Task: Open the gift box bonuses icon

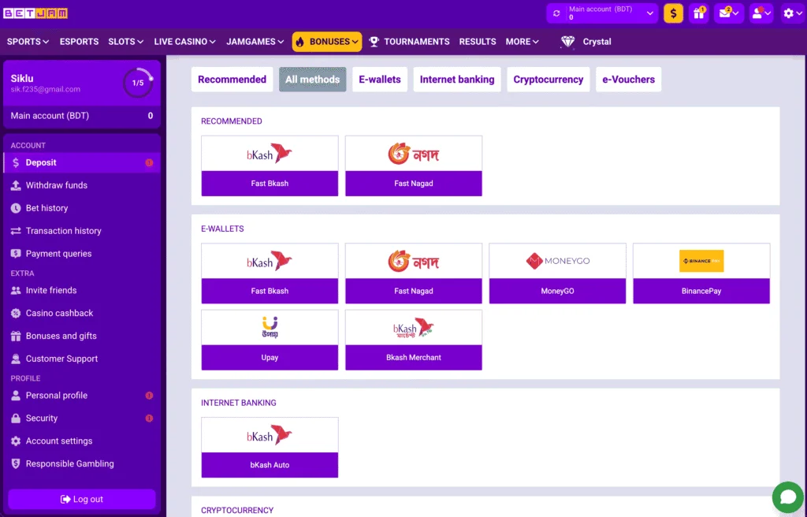Action: [699, 13]
